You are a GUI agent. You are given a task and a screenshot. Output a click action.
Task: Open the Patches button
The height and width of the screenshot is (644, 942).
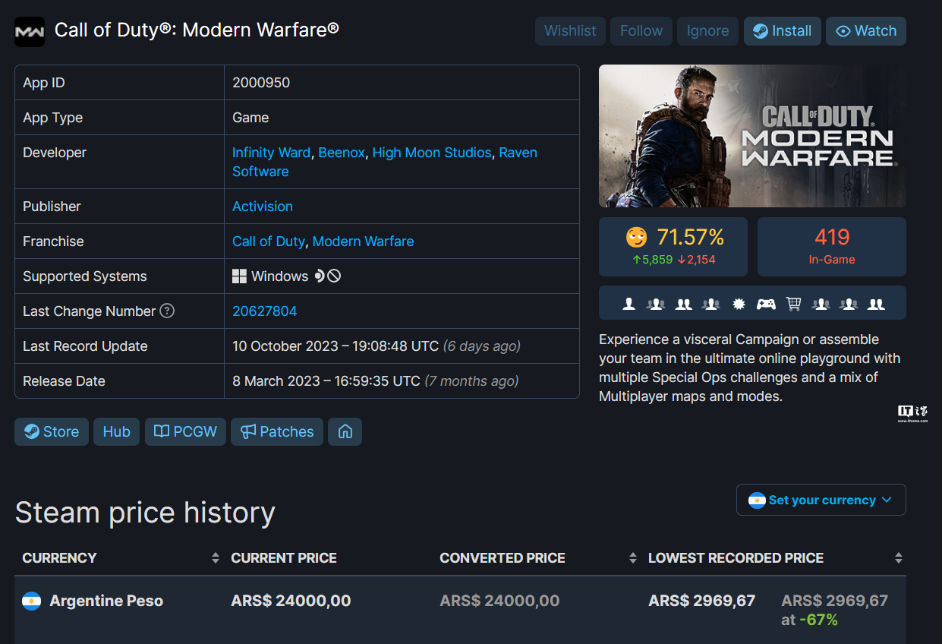(277, 431)
